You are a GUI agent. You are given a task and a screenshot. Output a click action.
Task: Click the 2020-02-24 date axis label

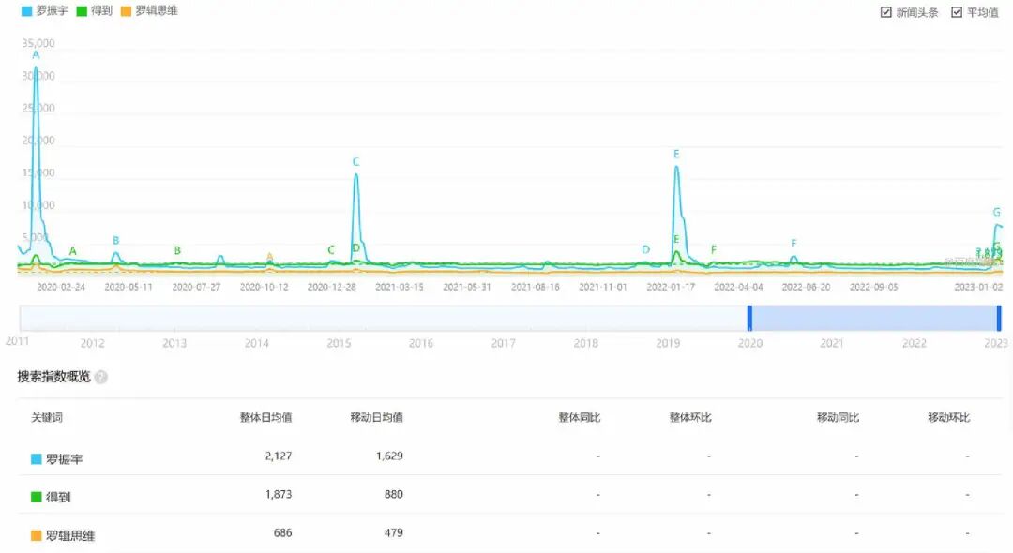point(61,287)
